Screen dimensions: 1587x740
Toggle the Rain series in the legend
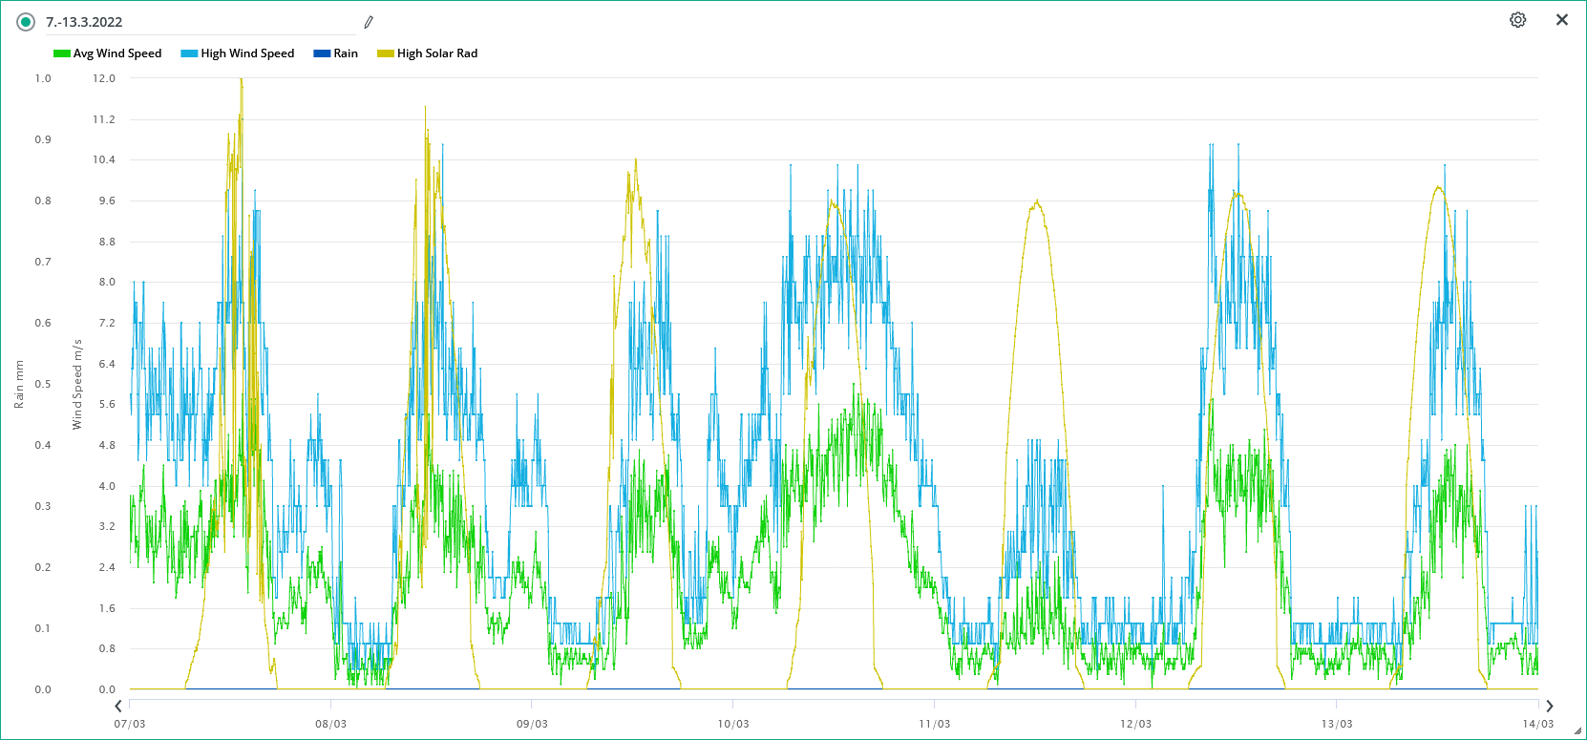coord(346,53)
